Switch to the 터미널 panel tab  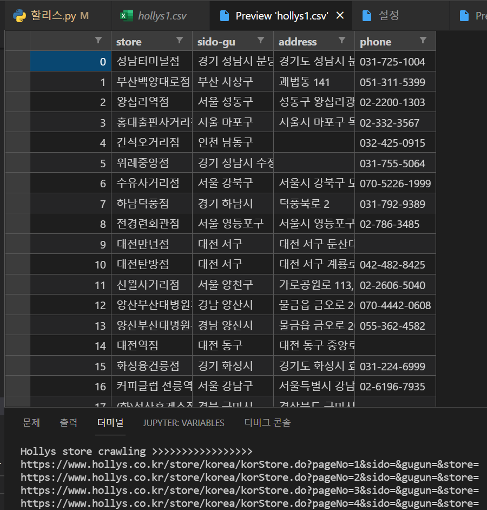click(x=110, y=422)
